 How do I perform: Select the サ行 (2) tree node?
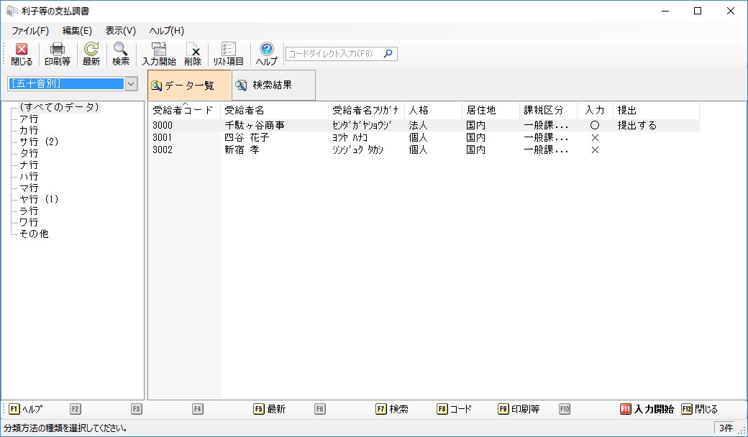39,142
